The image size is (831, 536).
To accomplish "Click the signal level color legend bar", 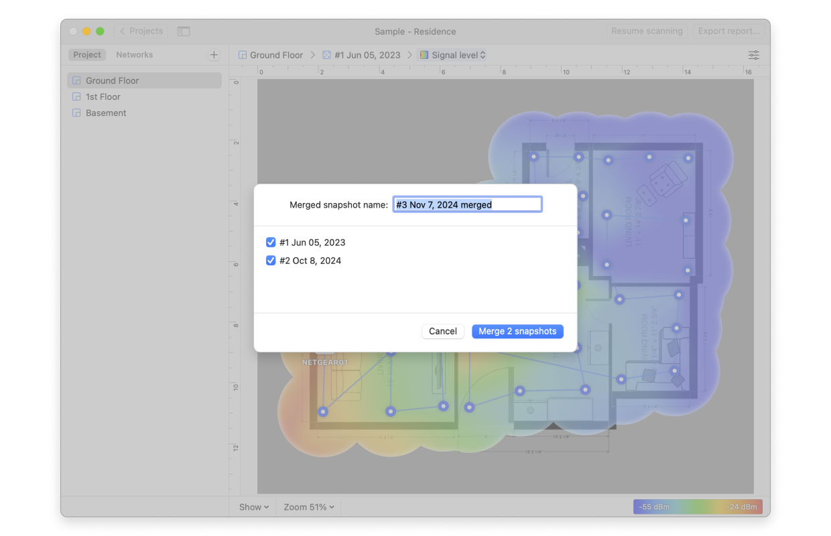I will tap(698, 507).
